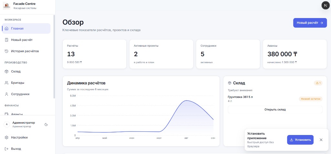Click the Низкий остаток badge
This screenshot has width=331, height=154.
(x=311, y=99)
